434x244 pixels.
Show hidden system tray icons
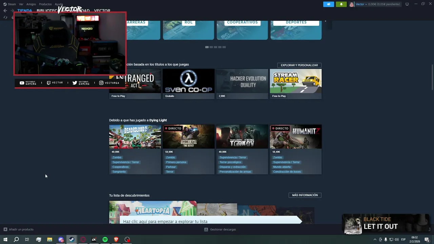[375, 240]
